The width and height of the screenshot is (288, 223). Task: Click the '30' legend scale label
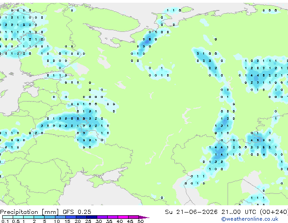(x=99, y=221)
